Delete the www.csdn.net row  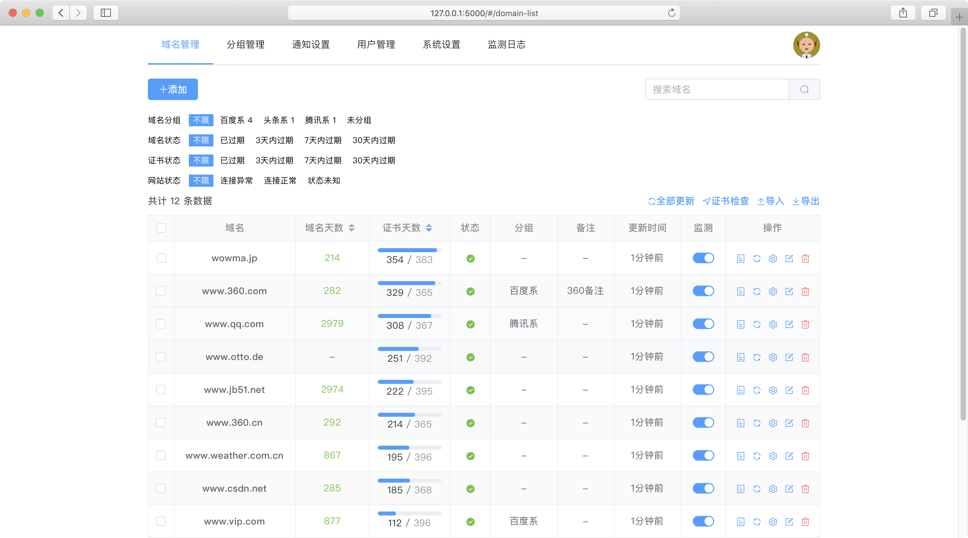(x=805, y=489)
